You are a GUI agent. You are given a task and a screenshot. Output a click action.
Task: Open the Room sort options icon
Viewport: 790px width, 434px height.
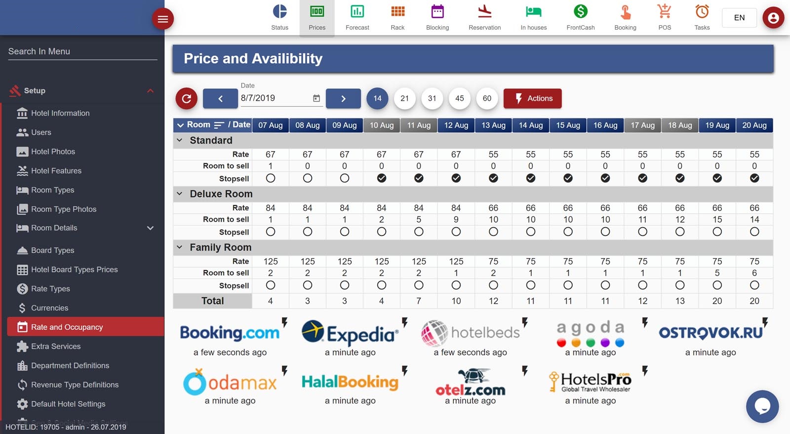coord(219,125)
